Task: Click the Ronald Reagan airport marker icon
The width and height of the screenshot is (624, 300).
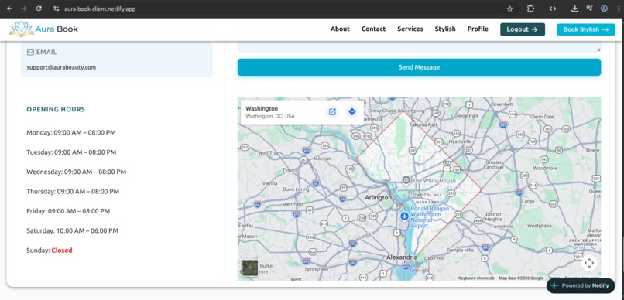Action: [x=404, y=216]
